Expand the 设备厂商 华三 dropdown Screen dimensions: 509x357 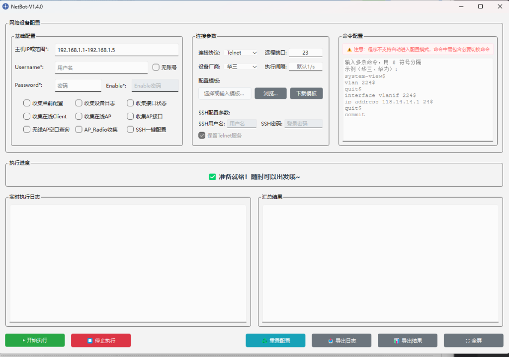point(242,67)
